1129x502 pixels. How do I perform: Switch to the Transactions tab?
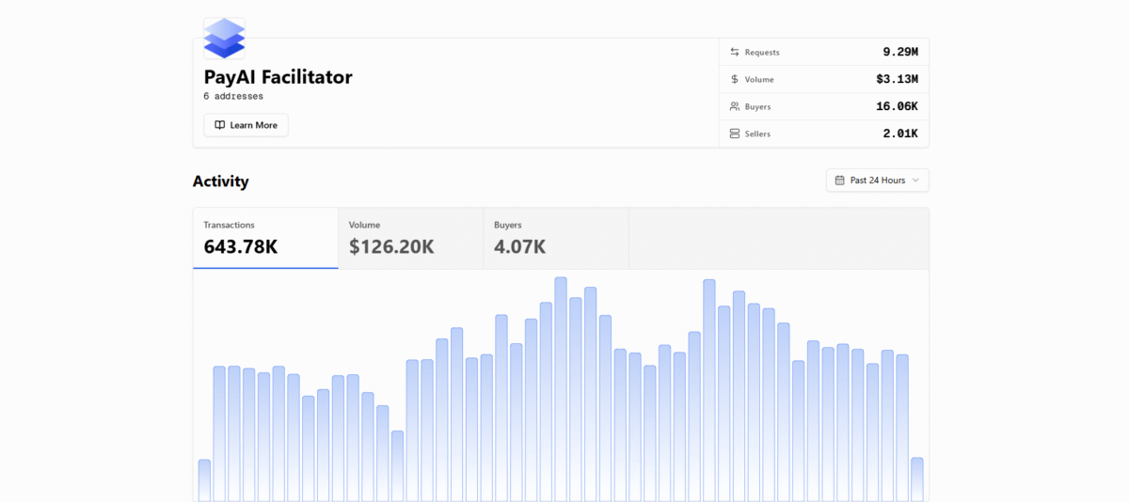pyautogui.click(x=265, y=238)
